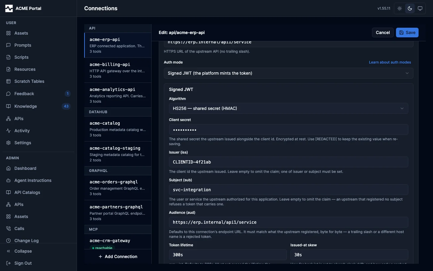Select the acme-catalog connection
The image size is (433, 271).
click(x=118, y=129)
